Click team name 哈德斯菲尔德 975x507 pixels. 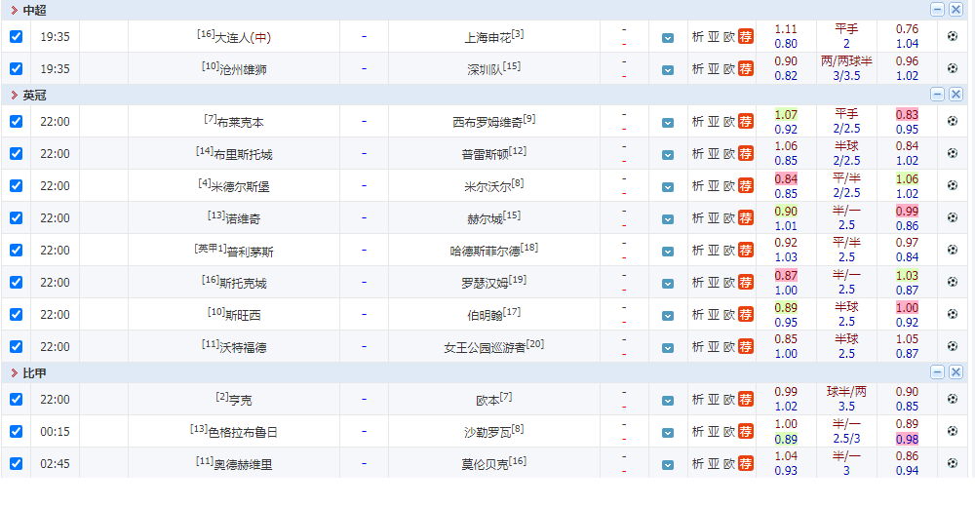click(485, 252)
